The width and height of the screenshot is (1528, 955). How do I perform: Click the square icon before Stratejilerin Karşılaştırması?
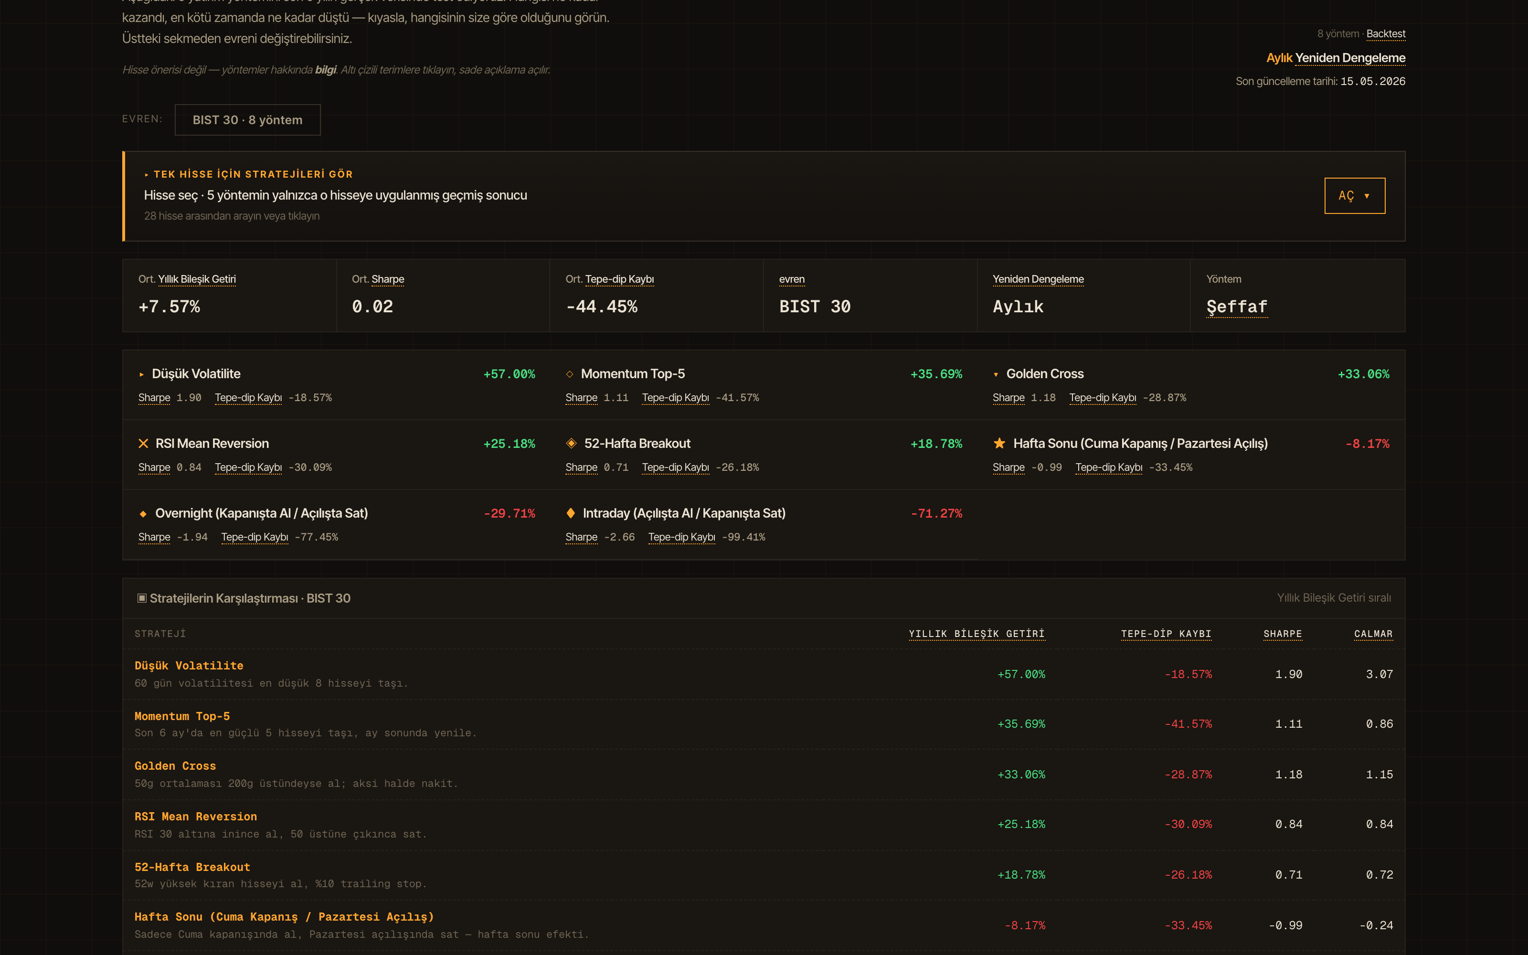[x=142, y=598]
